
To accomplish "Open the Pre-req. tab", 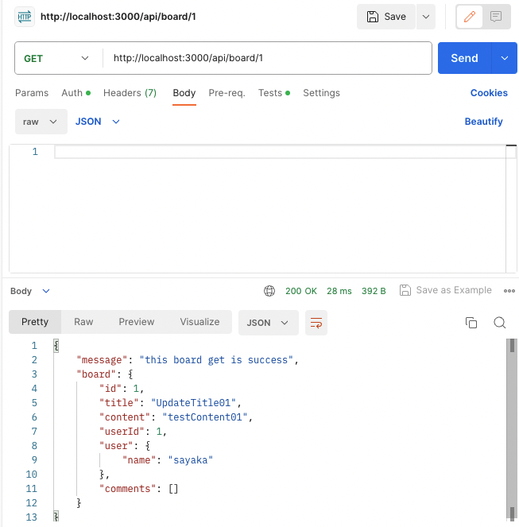I will pos(227,93).
